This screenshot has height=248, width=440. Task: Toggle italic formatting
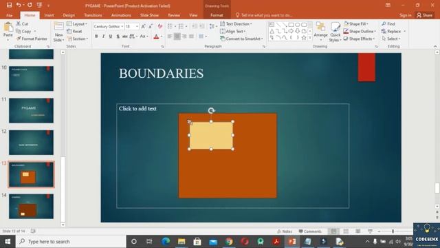coord(103,37)
